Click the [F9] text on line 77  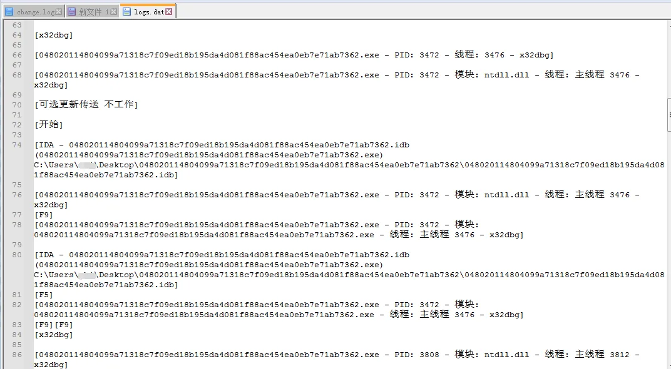[44, 215]
